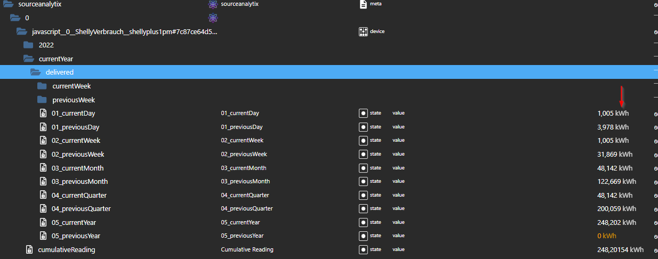Collapse the delivered folder
The width and height of the screenshot is (658, 259).
36,72
